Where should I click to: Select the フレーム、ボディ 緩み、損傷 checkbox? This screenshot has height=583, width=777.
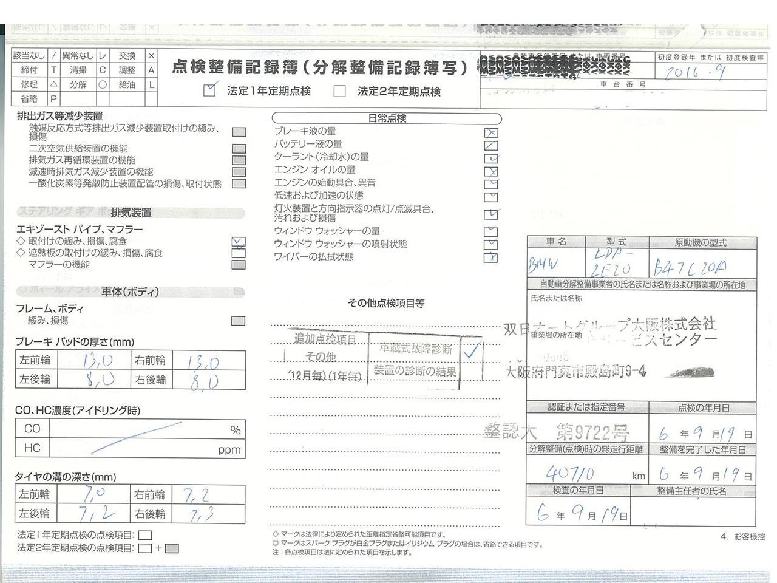[x=239, y=321]
